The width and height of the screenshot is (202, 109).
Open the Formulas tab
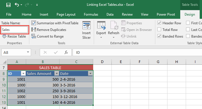click(x=91, y=14)
